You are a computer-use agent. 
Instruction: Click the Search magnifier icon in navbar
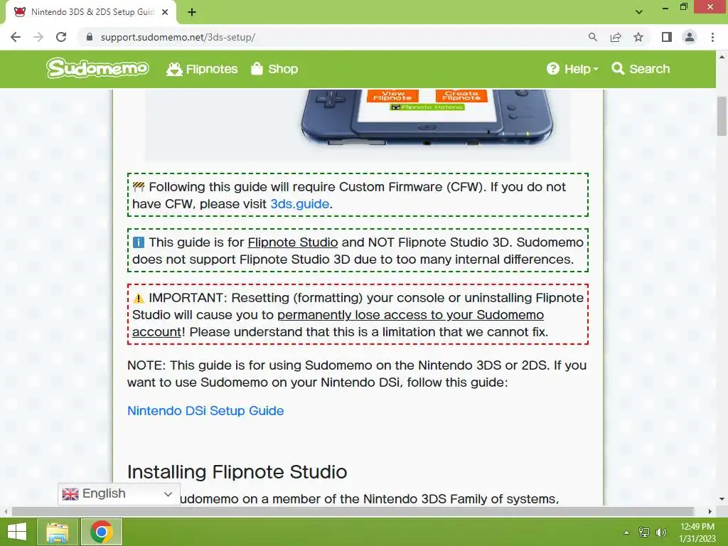point(618,69)
